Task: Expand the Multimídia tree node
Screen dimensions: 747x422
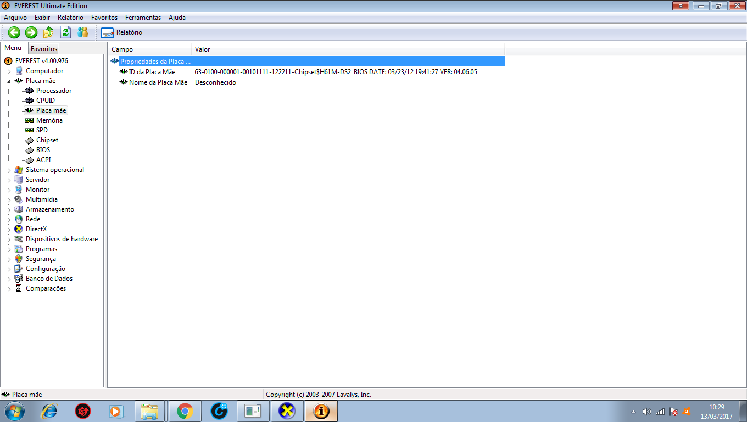Action: point(9,200)
